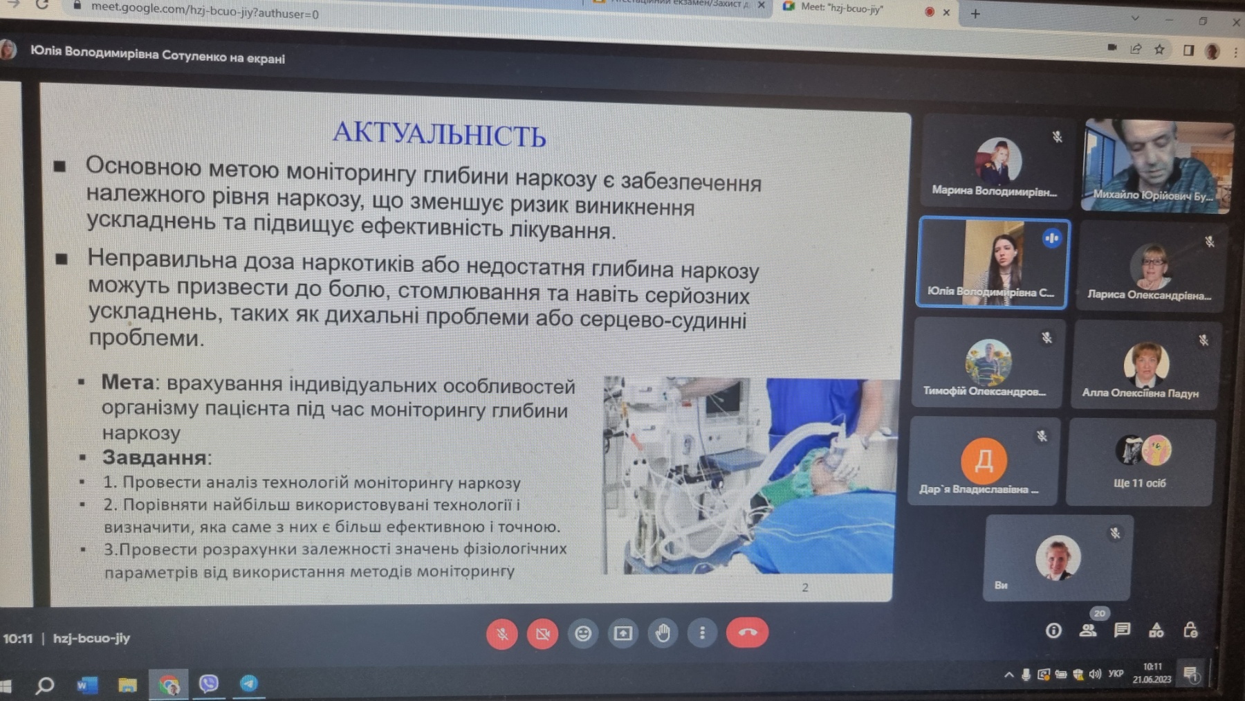Open a new browser tab
Viewport: 1245px width, 701px height.
click(x=975, y=13)
